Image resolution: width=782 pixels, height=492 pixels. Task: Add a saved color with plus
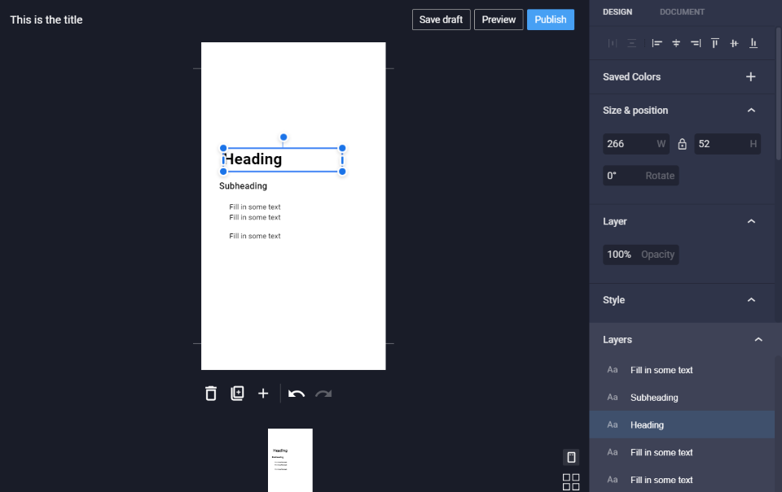(750, 76)
